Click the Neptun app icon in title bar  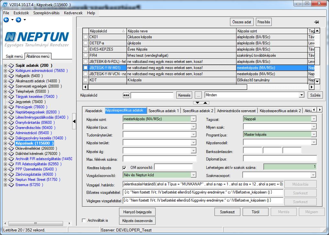[x=5, y=5]
